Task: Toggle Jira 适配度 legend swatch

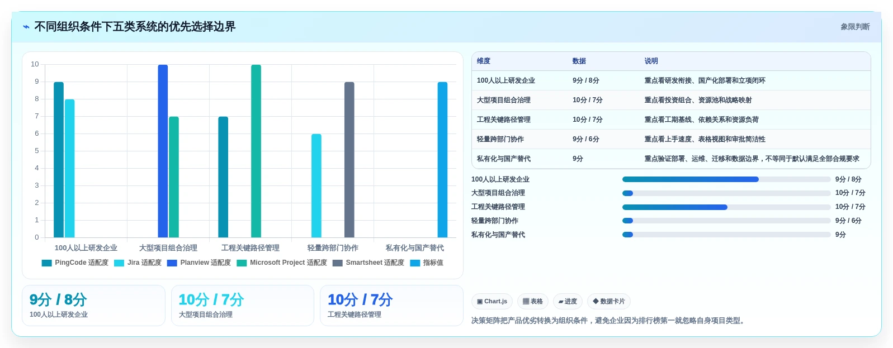Action: click(x=119, y=263)
